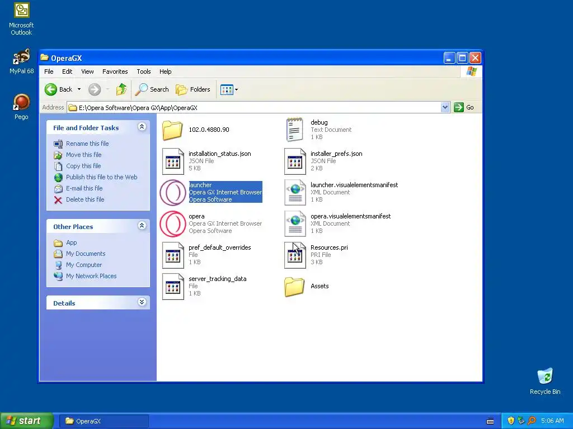Select the server_tracking_data file icon
The height and width of the screenshot is (429, 573).
[173, 287]
